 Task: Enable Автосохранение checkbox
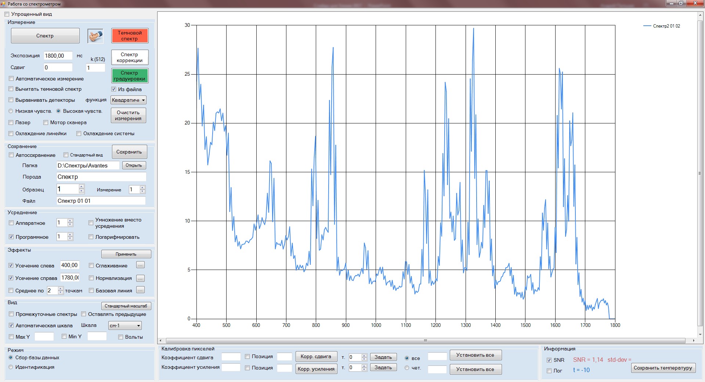(x=11, y=155)
